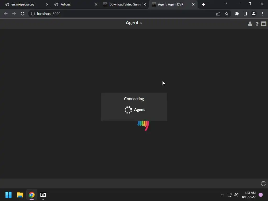The height and width of the screenshot is (201, 268).
Task: Click the status spinner in bottom bar
Action: pyautogui.click(x=263, y=183)
